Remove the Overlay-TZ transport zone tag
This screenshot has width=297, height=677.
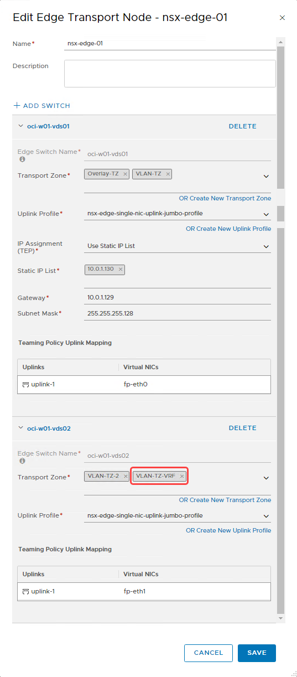pos(125,174)
